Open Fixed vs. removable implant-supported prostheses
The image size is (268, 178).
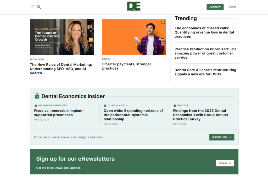59,113
